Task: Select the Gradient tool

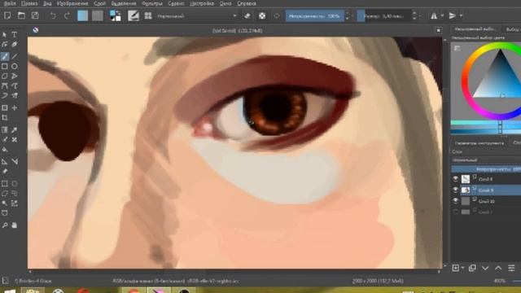Action: pos(5,130)
